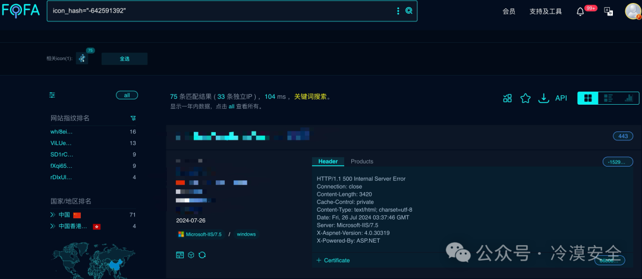Switch language with translate icon

pos(609,11)
